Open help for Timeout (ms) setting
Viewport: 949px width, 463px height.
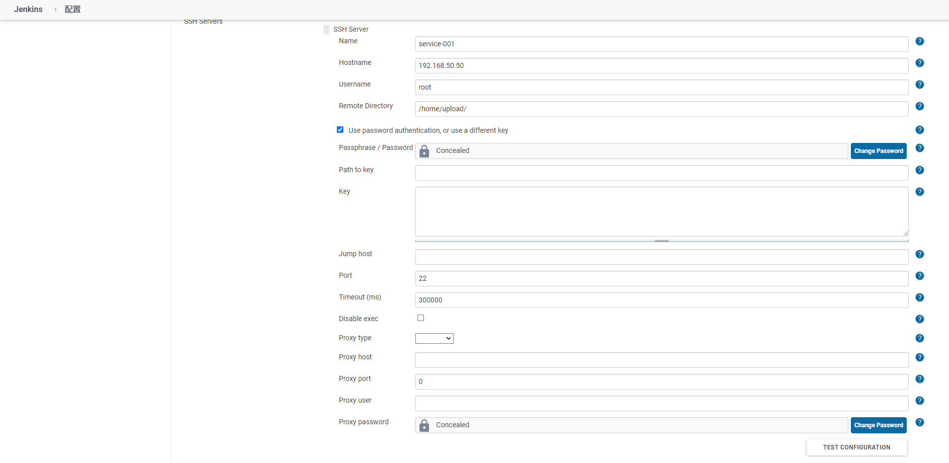[x=919, y=297]
